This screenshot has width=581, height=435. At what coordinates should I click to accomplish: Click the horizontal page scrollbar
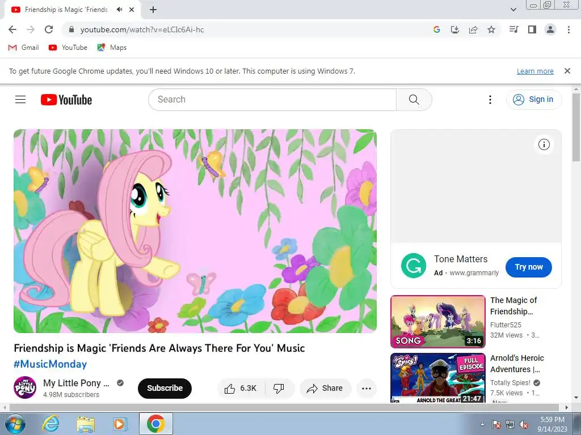pyautogui.click(x=284, y=407)
